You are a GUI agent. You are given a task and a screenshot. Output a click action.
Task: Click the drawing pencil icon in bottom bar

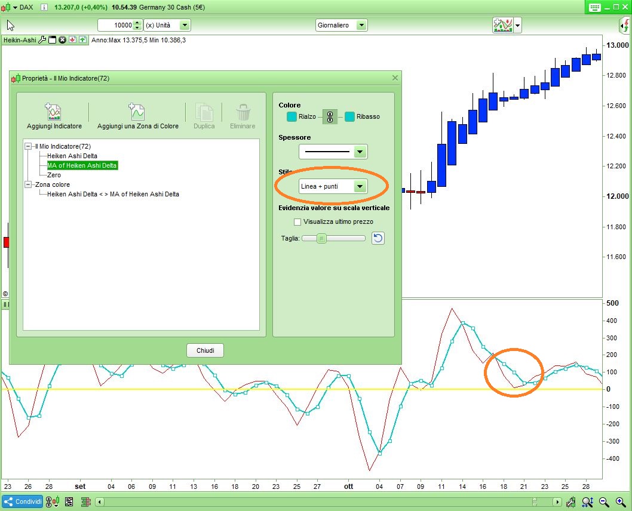570,502
